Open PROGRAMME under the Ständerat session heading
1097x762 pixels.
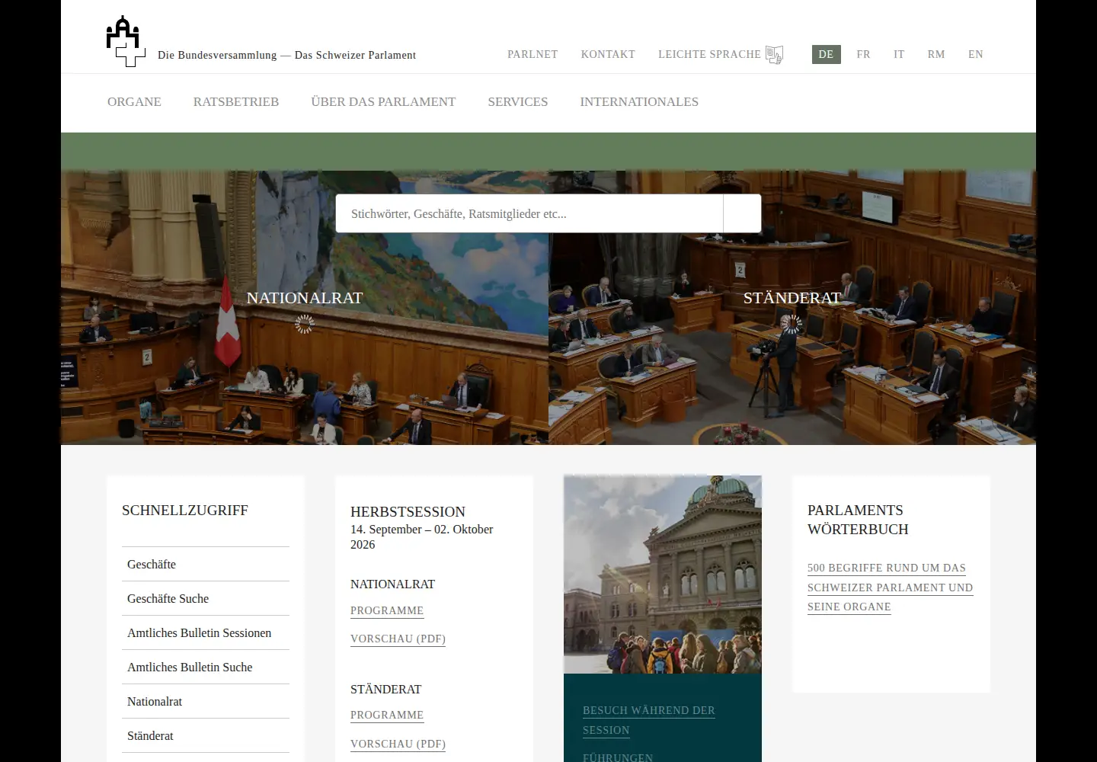(387, 715)
